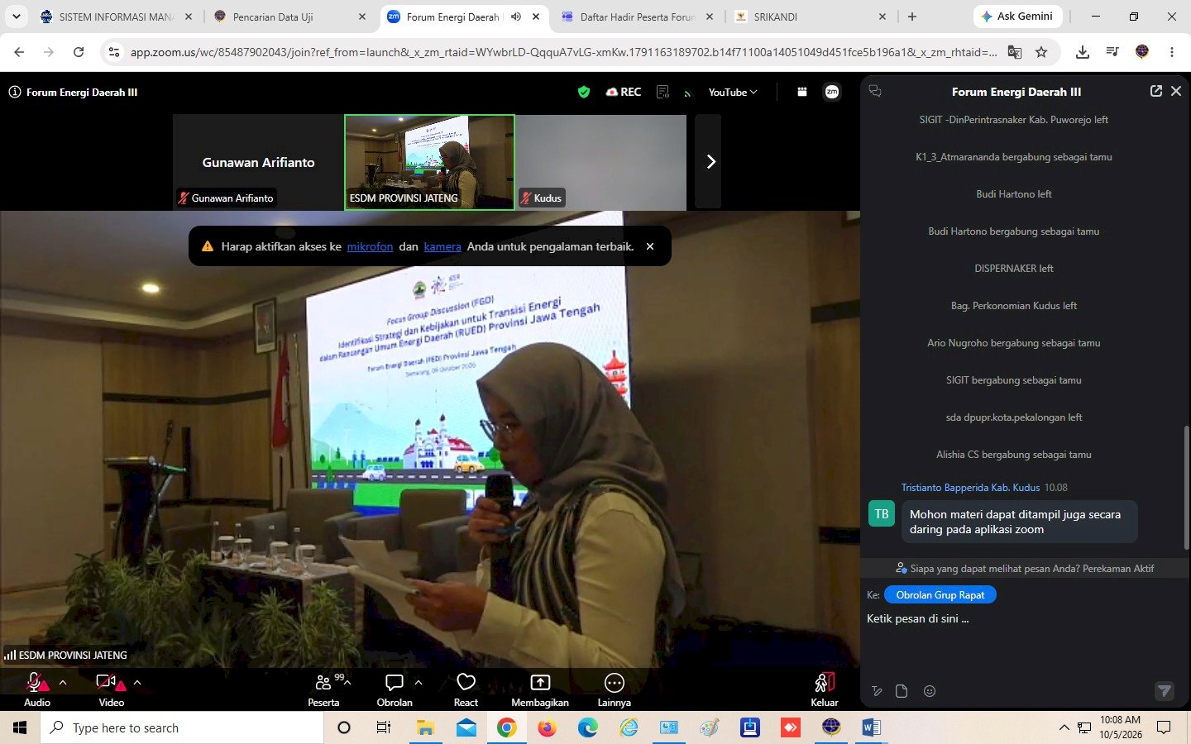Toggle the Audio microphone mute button
Viewport: 1191px width, 744px height.
point(36,689)
